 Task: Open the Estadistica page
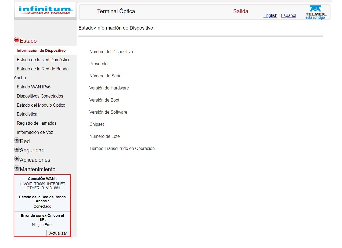click(x=27, y=114)
